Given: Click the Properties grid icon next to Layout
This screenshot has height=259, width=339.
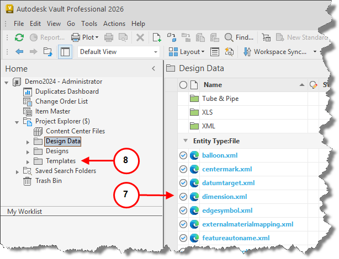Looking at the screenshot, I should pyautogui.click(x=215, y=52).
